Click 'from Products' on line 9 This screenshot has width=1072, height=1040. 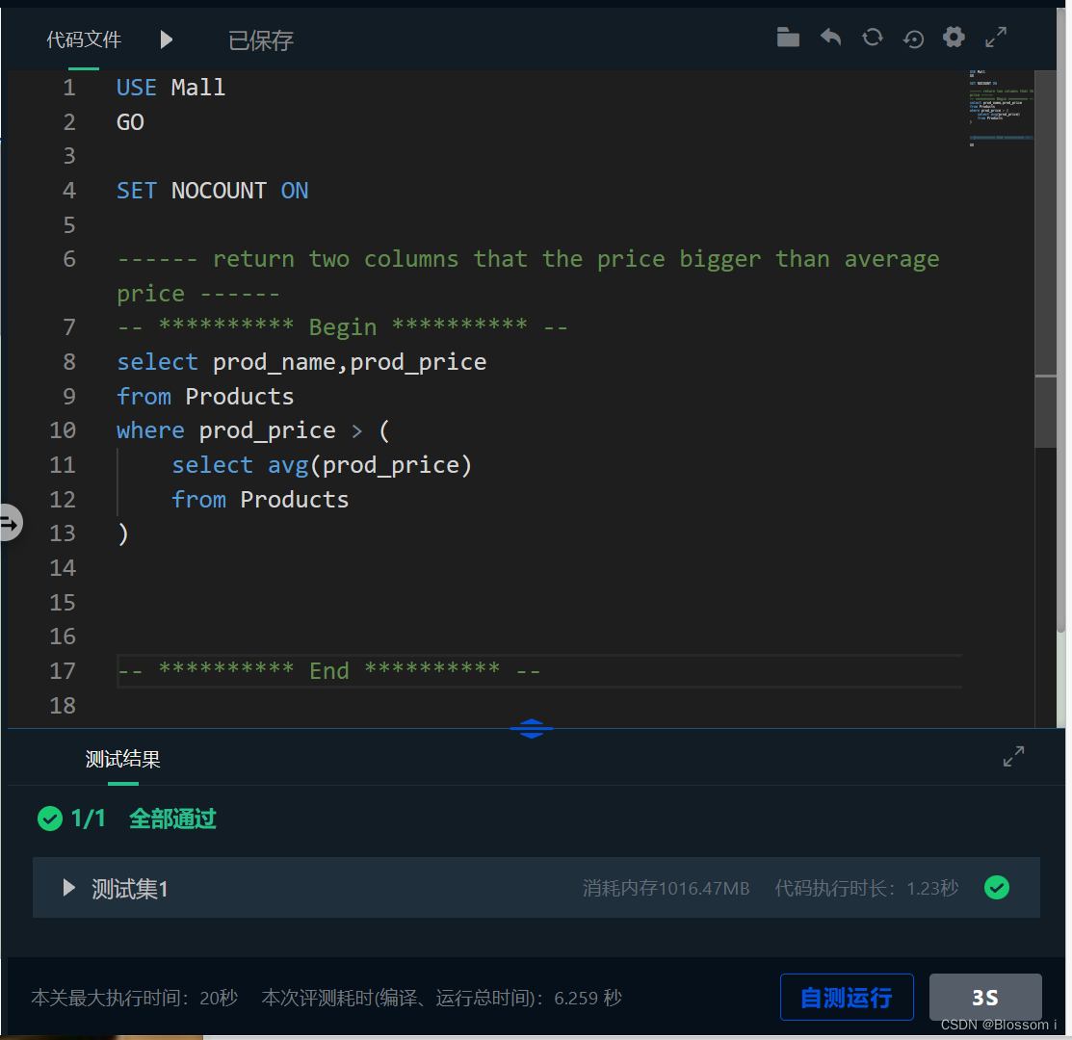coord(205,397)
